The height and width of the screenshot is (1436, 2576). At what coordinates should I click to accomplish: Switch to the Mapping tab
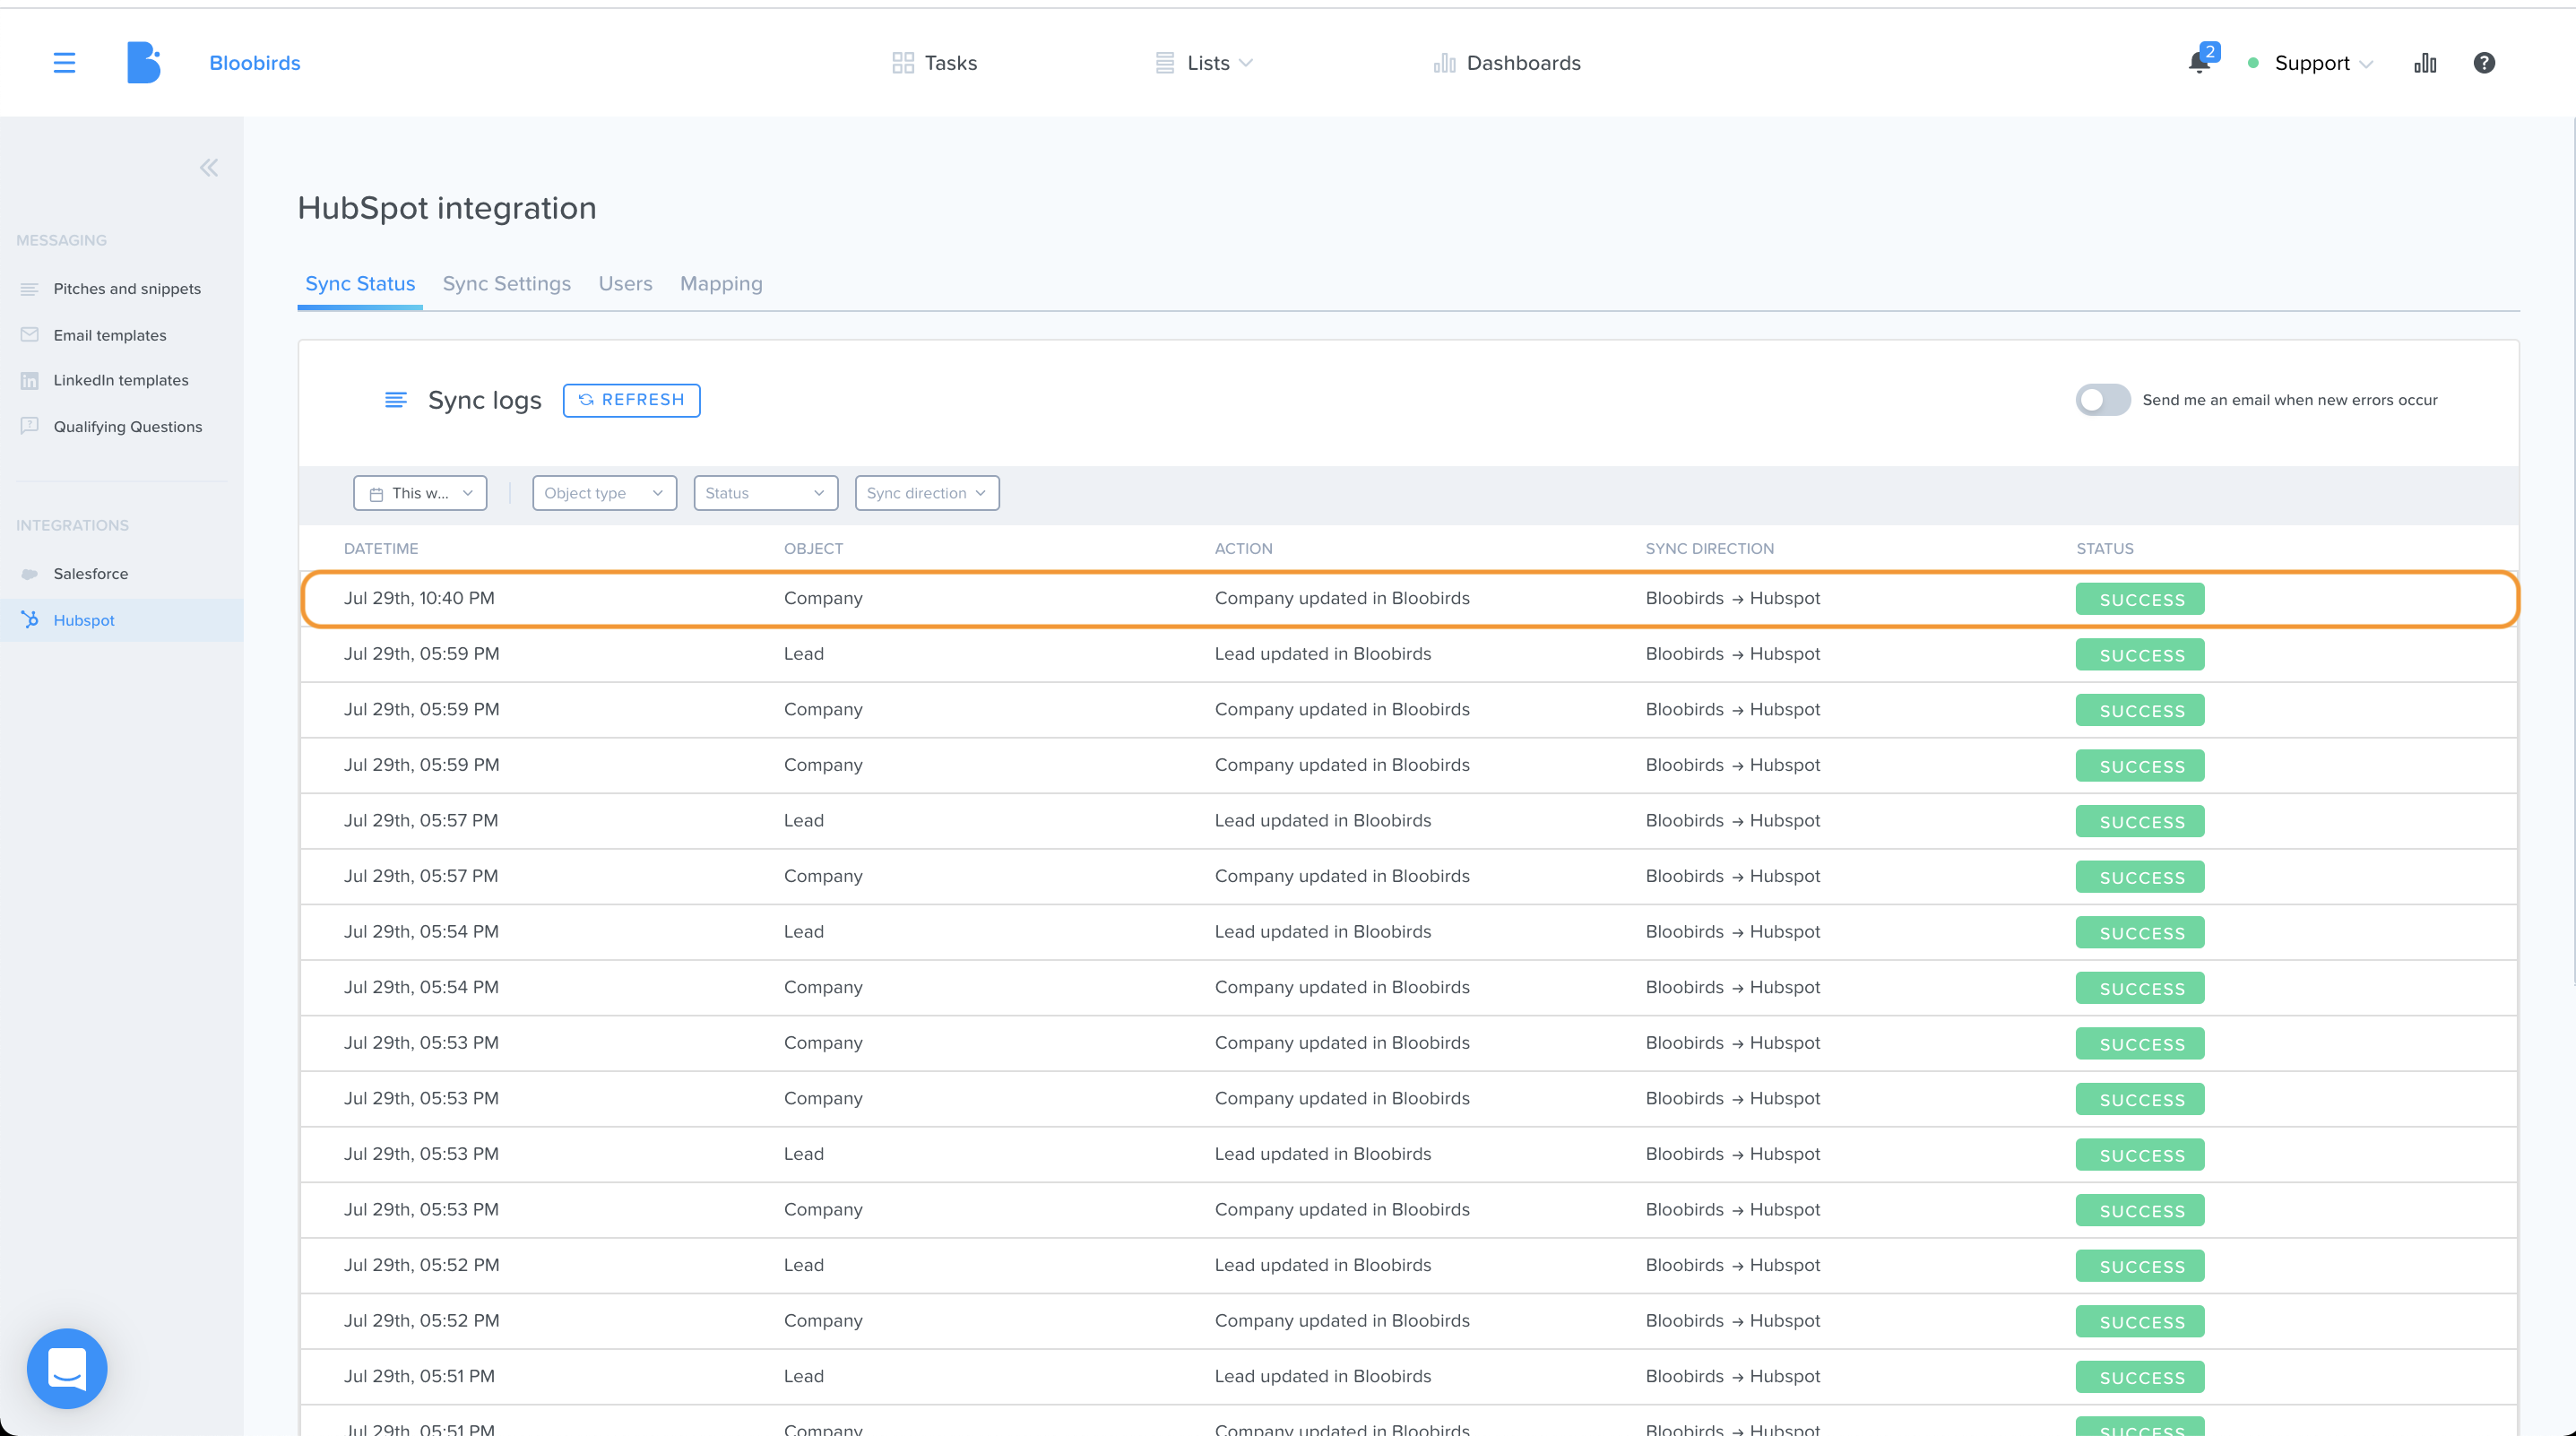[721, 284]
